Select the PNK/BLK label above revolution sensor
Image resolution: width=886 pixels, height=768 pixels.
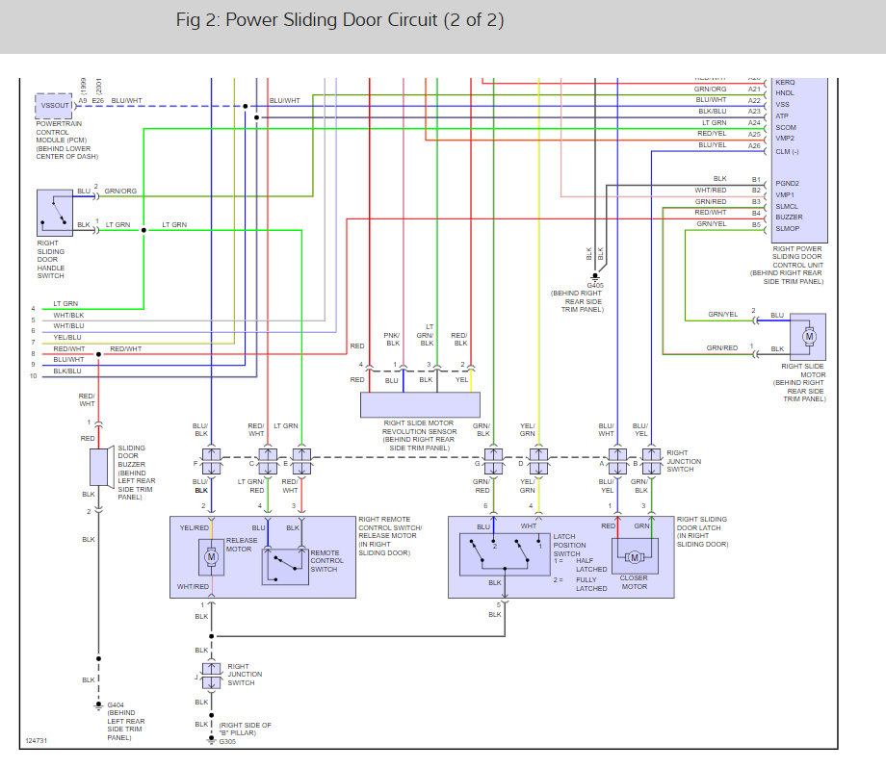click(x=393, y=340)
